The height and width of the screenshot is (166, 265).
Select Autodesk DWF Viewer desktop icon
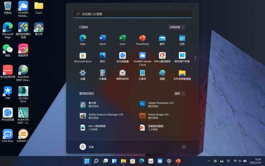point(23,73)
